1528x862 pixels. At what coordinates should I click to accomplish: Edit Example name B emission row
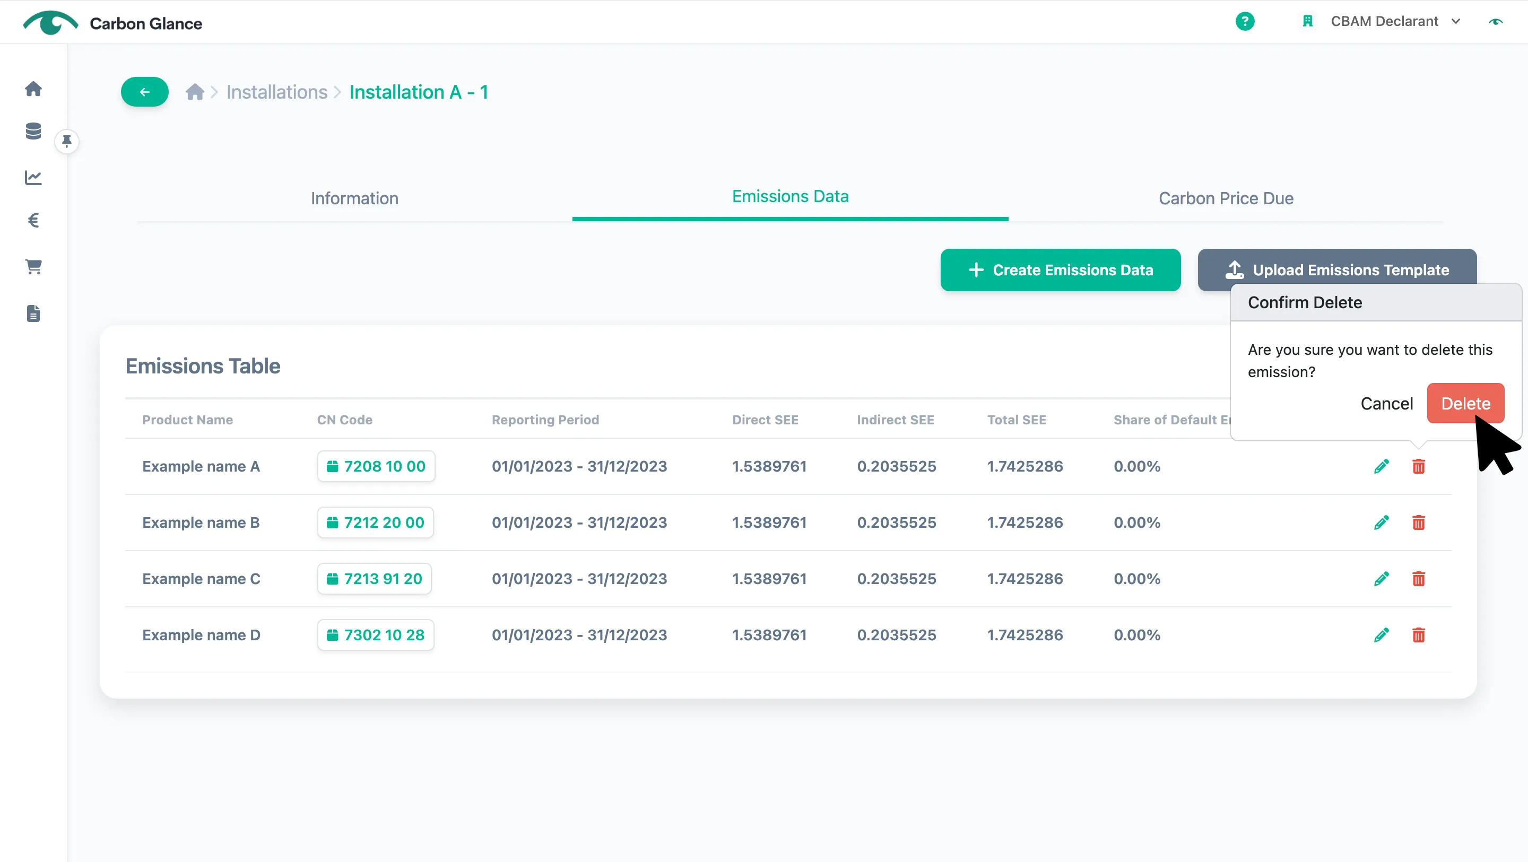point(1382,523)
